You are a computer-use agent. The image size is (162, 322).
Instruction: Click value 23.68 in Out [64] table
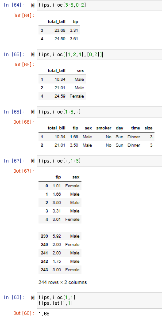(60, 30)
